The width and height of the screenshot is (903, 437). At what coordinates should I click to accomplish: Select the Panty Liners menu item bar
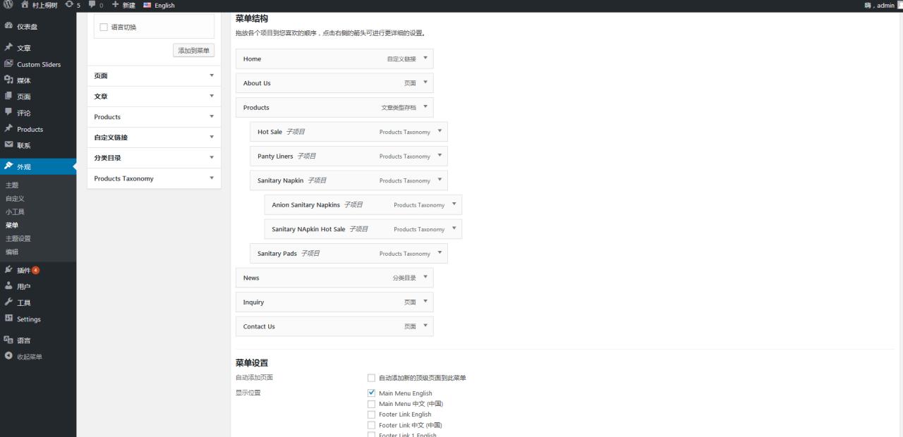(349, 156)
